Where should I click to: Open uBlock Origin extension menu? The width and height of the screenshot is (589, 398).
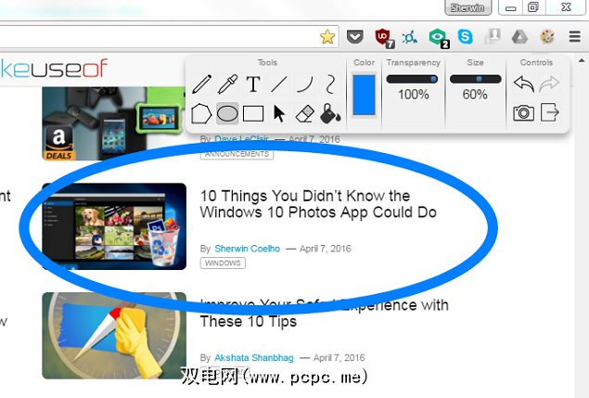tap(384, 38)
